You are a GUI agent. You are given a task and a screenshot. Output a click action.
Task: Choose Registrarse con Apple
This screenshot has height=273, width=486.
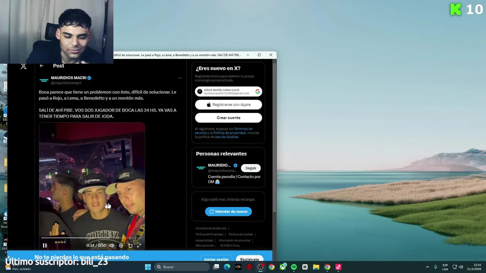pos(229,105)
